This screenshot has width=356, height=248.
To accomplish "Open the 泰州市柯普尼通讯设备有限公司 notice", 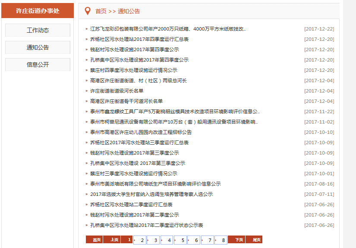I will click(x=174, y=122).
